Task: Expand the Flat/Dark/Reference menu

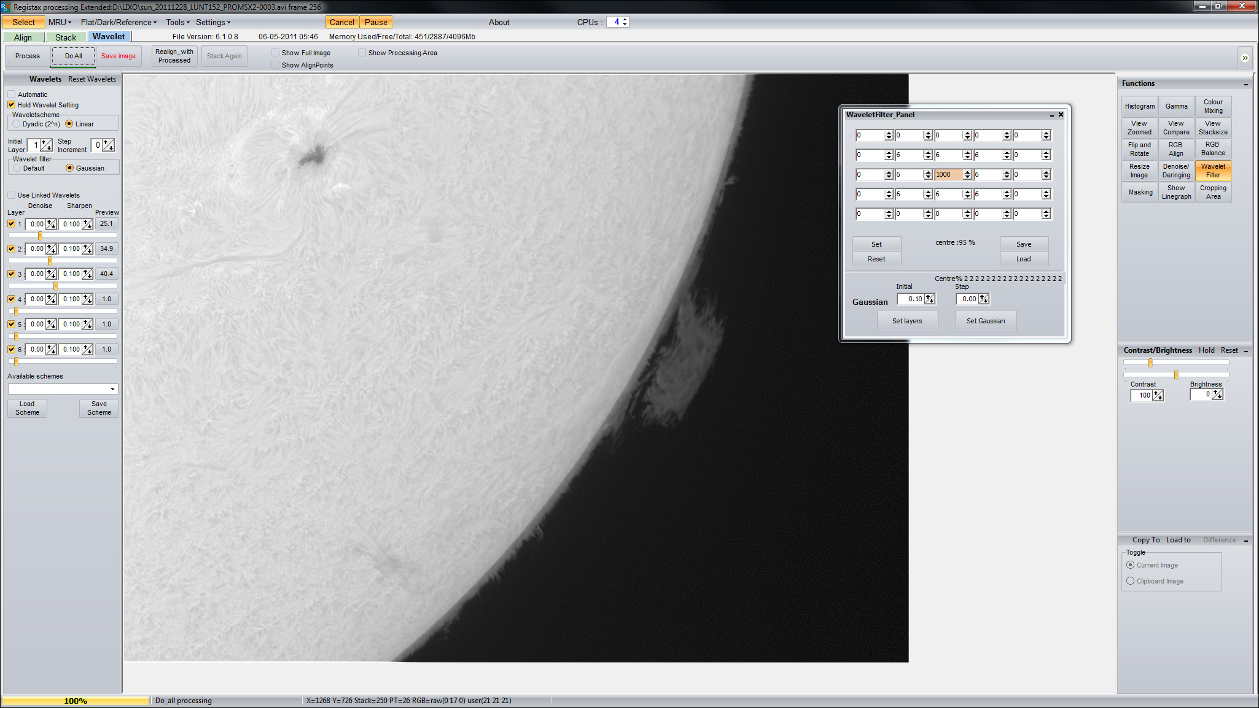Action: (x=119, y=22)
